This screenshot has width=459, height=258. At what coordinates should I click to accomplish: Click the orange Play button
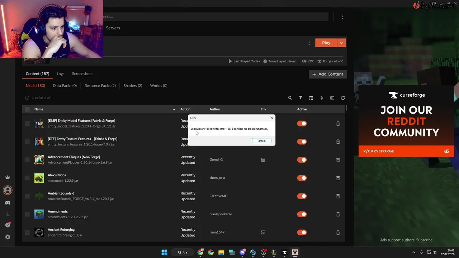[326, 43]
